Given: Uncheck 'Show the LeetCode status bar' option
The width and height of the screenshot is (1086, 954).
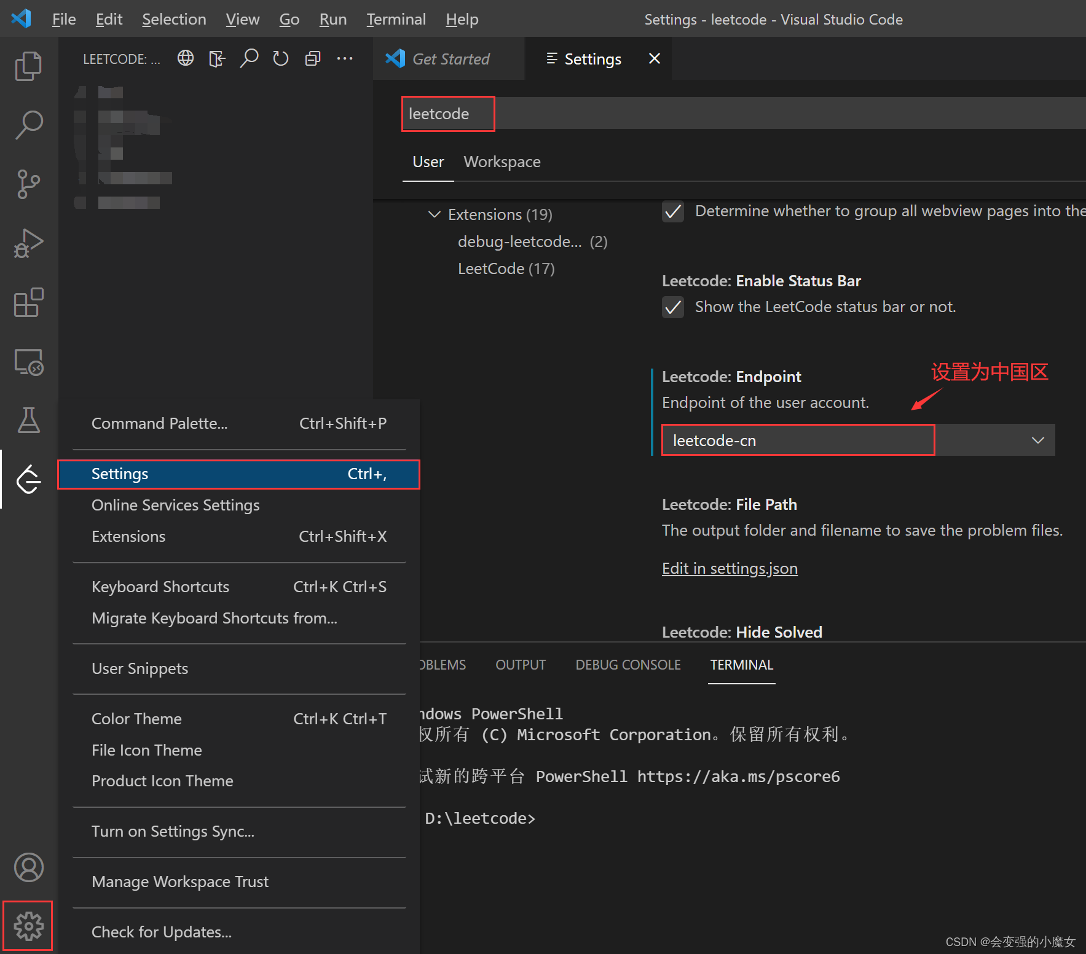Looking at the screenshot, I should pos(673,307).
